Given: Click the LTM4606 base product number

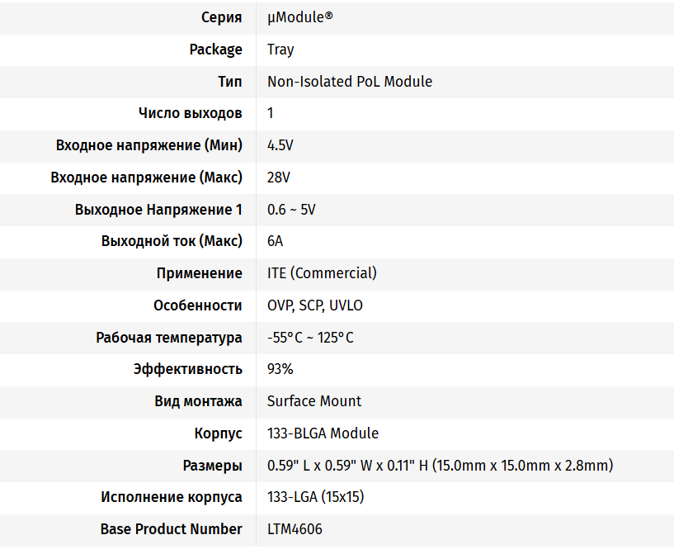Looking at the screenshot, I should (295, 529).
